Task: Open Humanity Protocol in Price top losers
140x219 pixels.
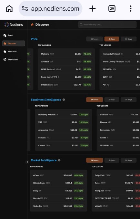Action: coord(120,54)
